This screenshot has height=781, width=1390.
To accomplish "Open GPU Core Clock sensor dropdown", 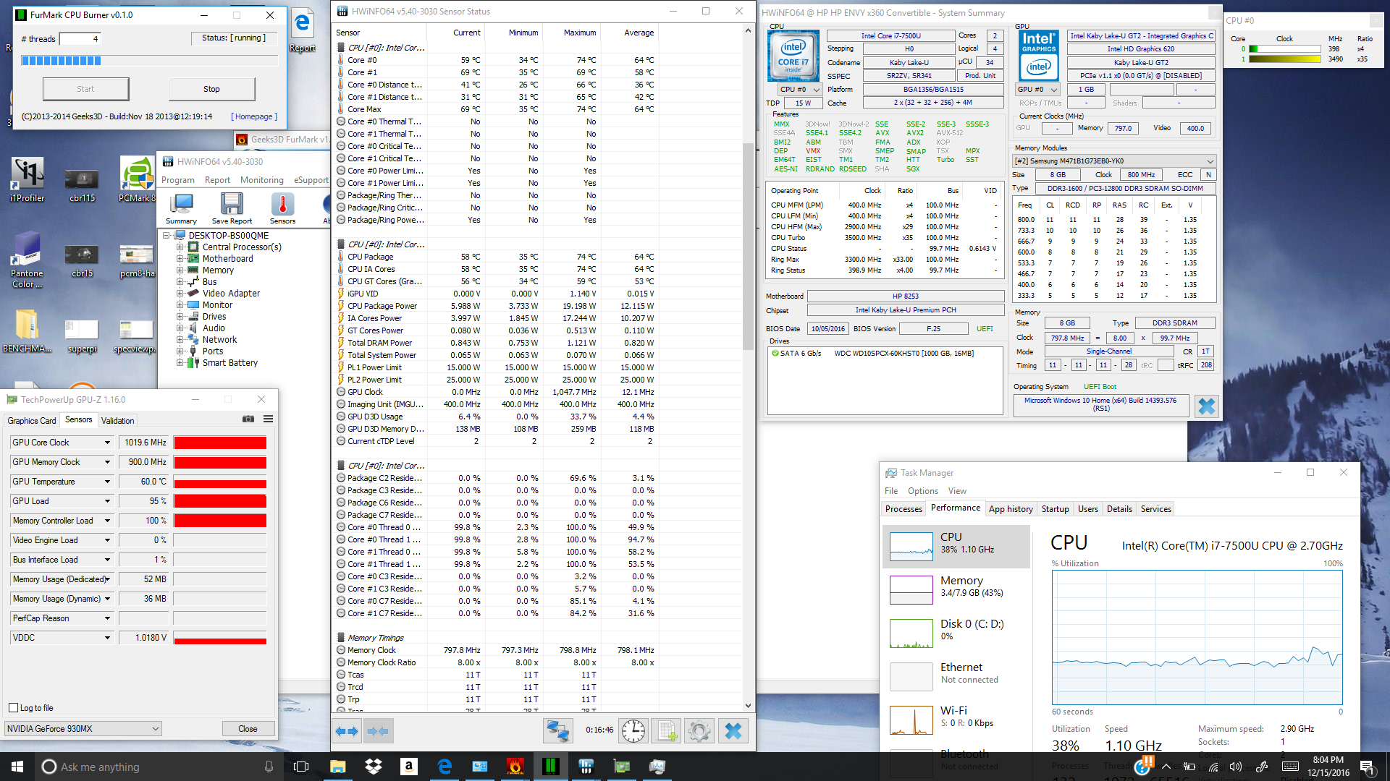I will pos(107,443).
